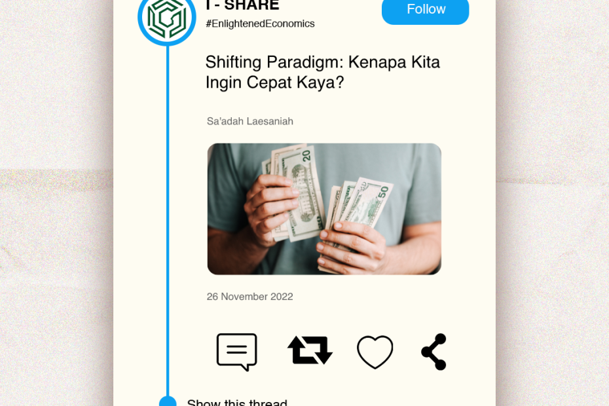Open the Shifting Paradigm headline
This screenshot has height=406, width=609.
pos(322,72)
